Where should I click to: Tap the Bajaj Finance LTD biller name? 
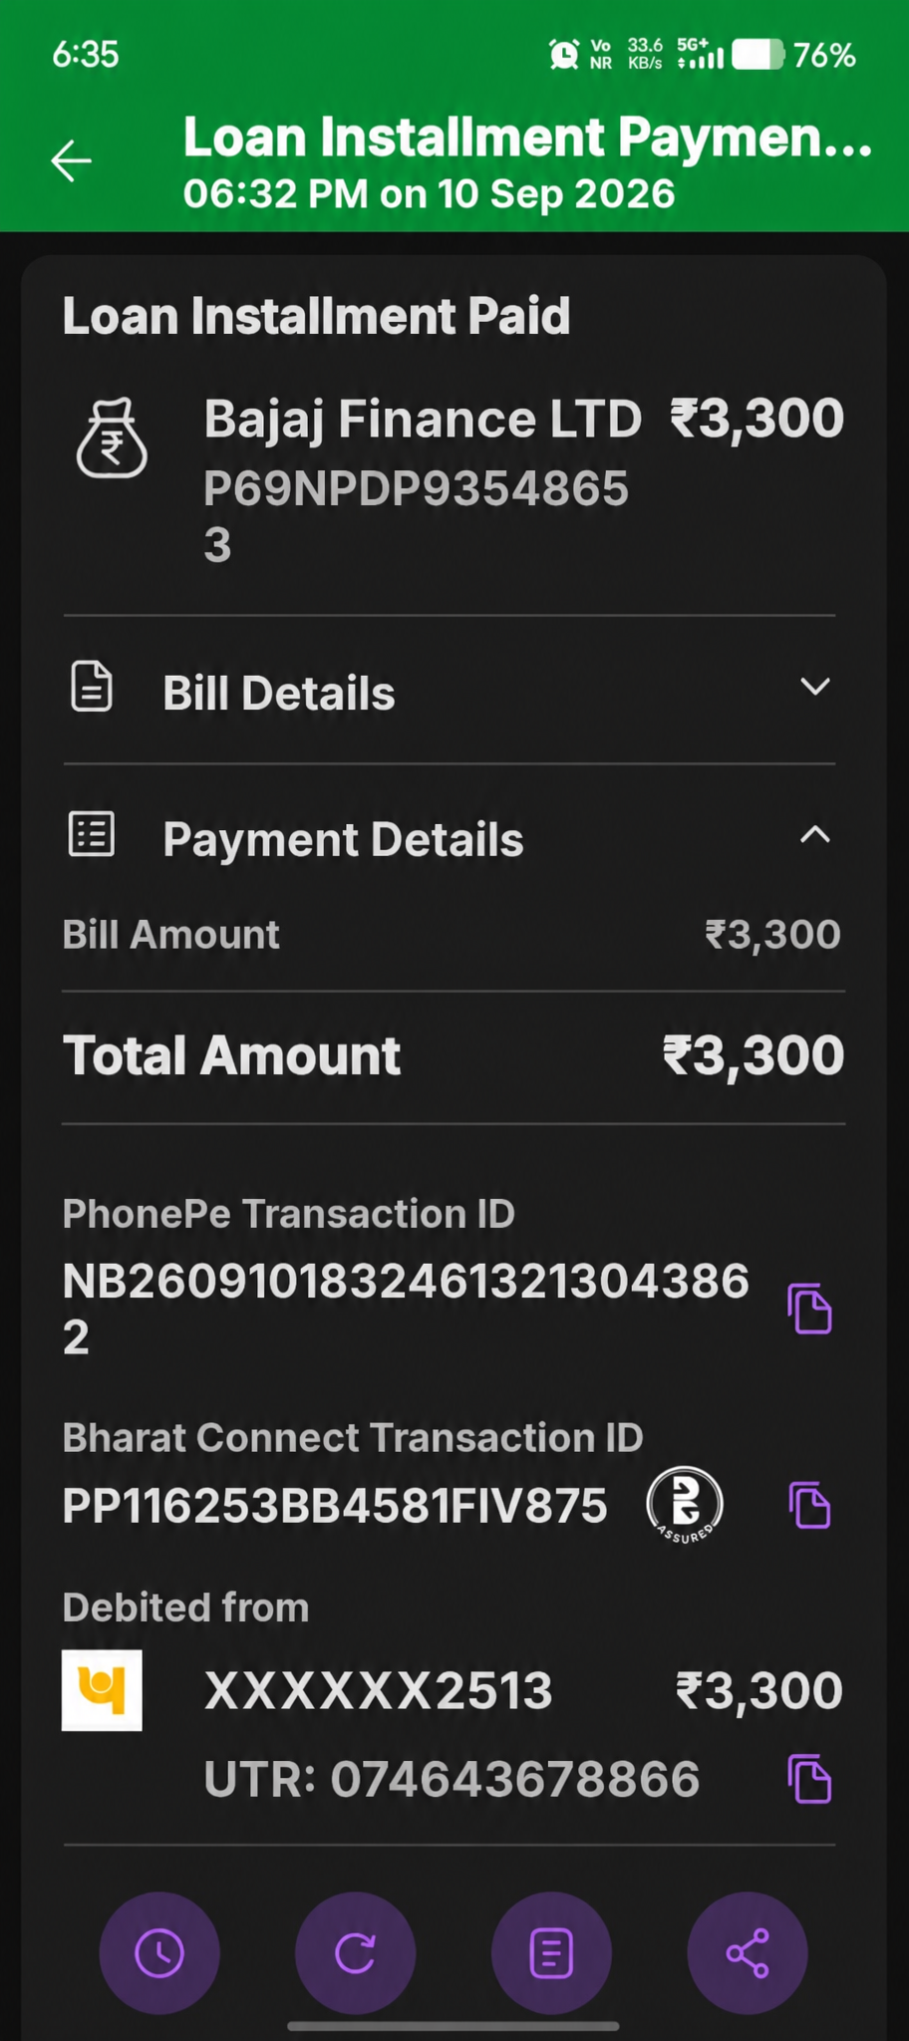tap(423, 419)
